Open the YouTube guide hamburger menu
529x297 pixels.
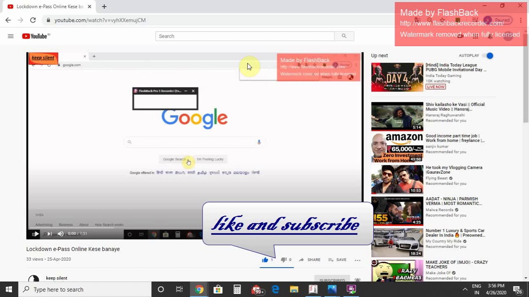click(11, 36)
